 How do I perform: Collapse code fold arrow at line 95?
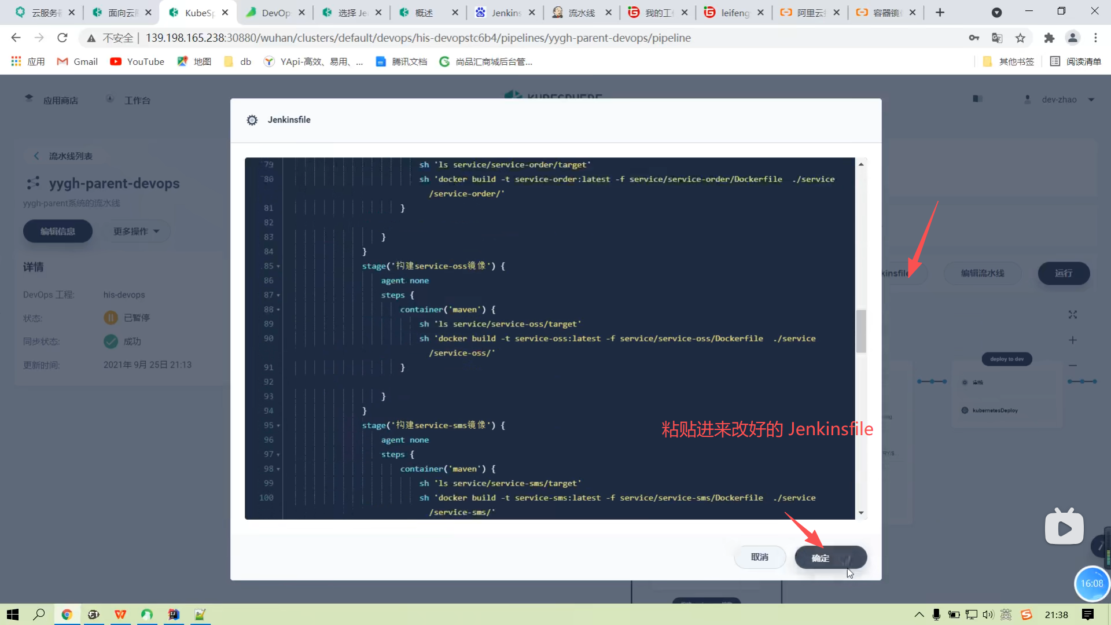click(x=278, y=425)
